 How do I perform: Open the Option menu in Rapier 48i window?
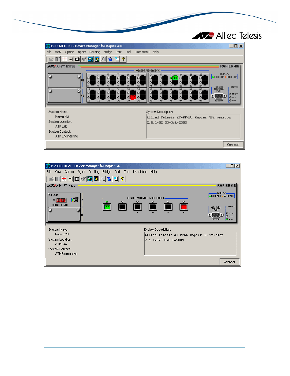click(x=70, y=52)
